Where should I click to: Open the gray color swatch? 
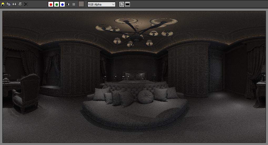click(x=81, y=4)
